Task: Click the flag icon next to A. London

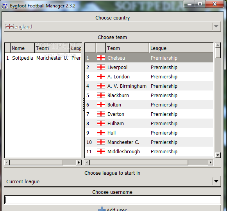Action: point(101,76)
